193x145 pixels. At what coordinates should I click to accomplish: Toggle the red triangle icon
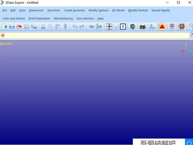[x=162, y=27]
